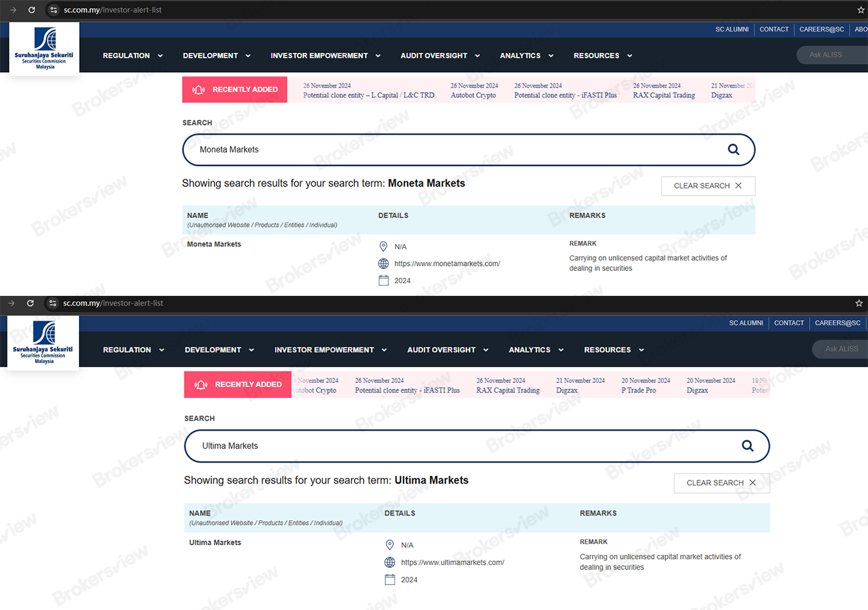The width and height of the screenshot is (868, 610).
Task: Click the Suruhanjaya Sekuriti logo on the Moneta Markets page
Action: [x=44, y=48]
